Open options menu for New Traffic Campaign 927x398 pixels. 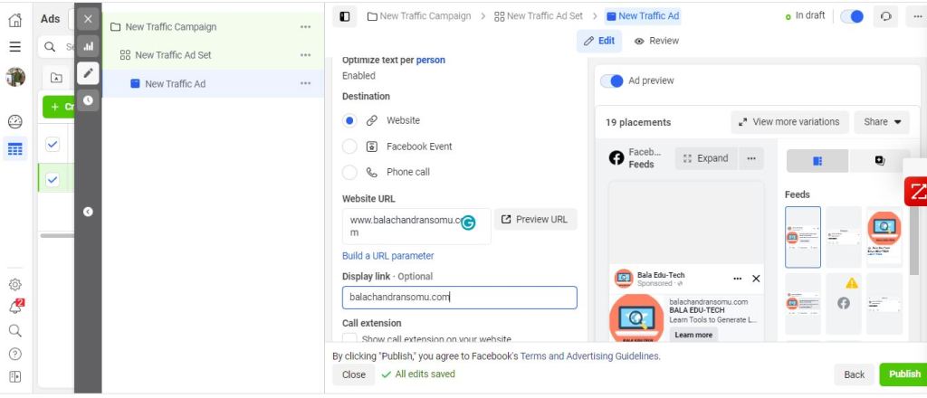pos(305,27)
